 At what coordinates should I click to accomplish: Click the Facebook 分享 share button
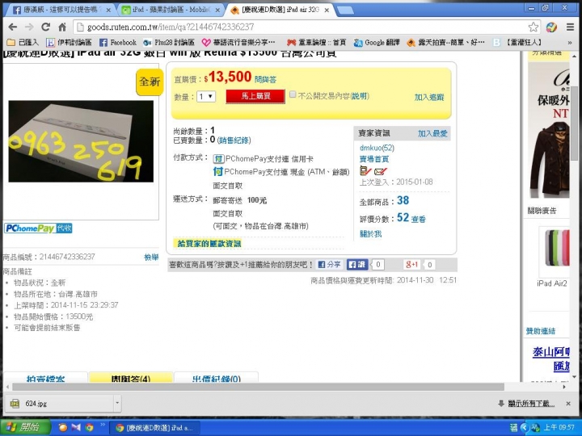pyautogui.click(x=329, y=265)
